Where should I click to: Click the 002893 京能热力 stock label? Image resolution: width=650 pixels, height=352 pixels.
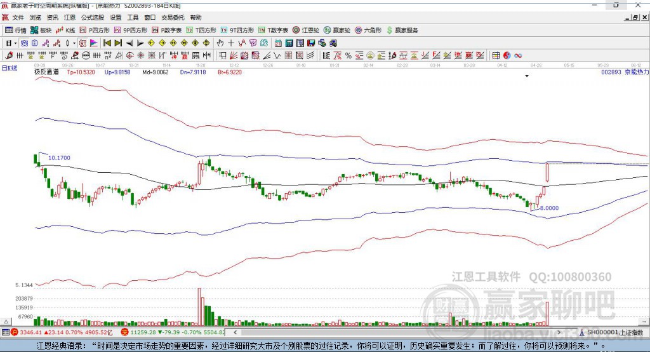pyautogui.click(x=625, y=72)
